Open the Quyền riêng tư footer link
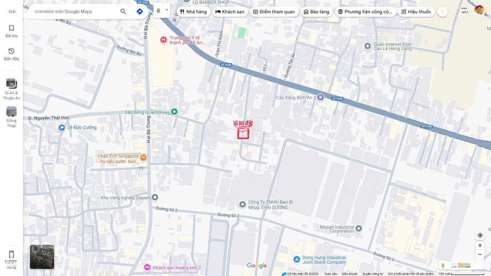The height and width of the screenshot is (276, 491). tap(372, 274)
